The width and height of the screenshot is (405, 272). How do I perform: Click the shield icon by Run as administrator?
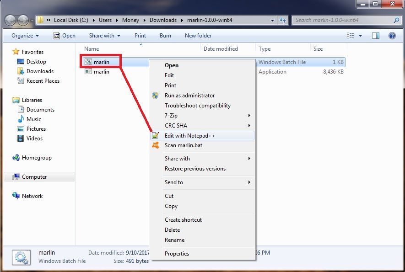coord(155,96)
